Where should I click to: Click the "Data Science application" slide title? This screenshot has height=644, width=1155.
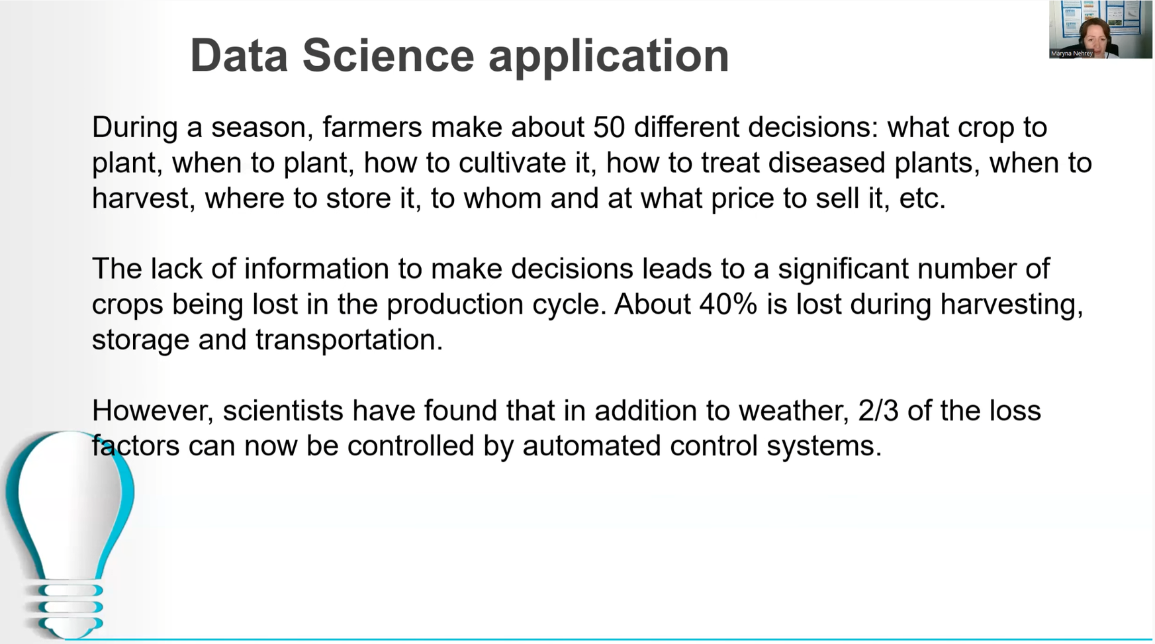pos(459,55)
